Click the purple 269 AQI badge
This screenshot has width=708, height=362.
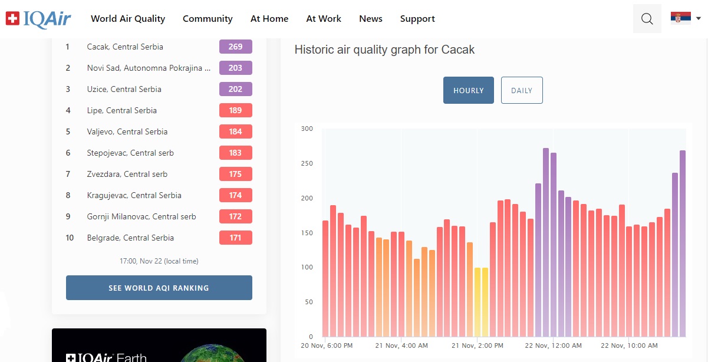(236, 47)
